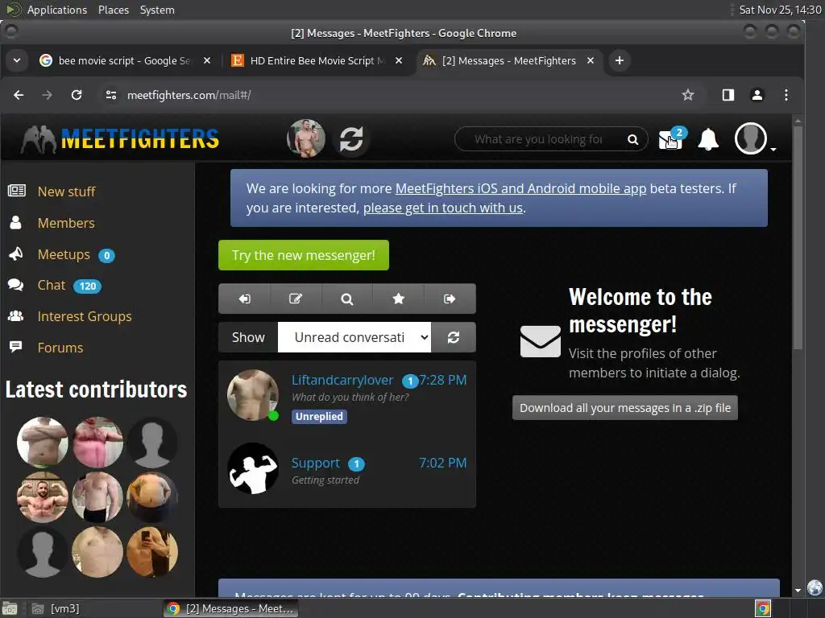Open the MeetFighters logo home link
Screen dimensions: 825x618
tap(120, 139)
